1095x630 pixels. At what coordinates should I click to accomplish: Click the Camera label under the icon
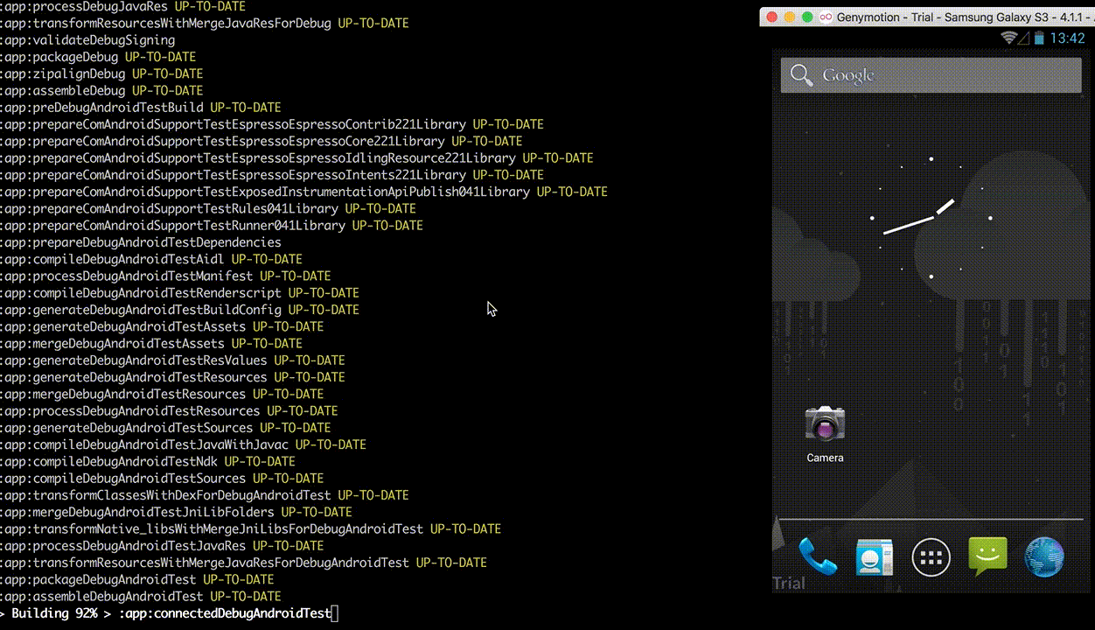click(x=825, y=458)
